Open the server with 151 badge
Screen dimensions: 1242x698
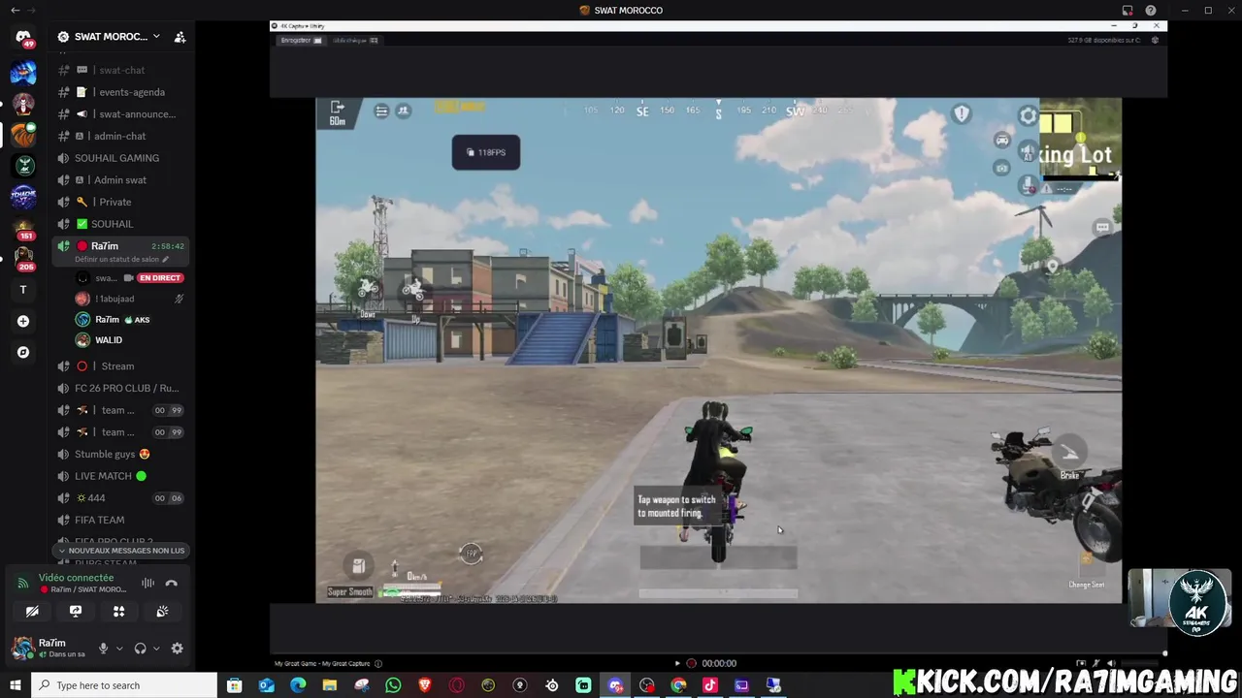click(x=23, y=229)
